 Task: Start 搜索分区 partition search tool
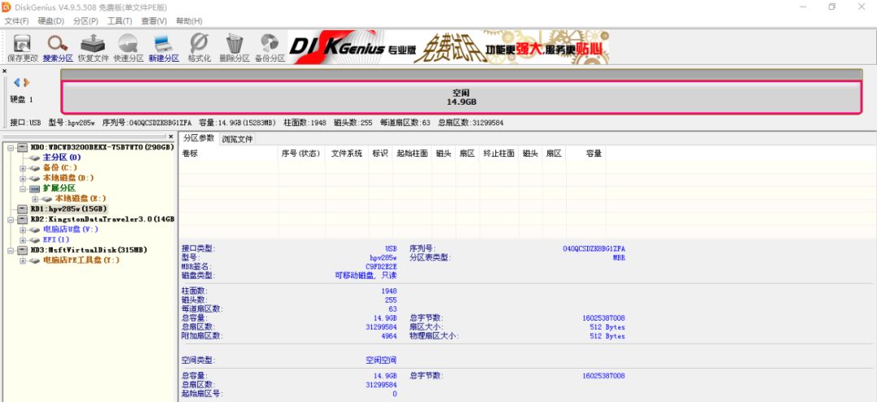click(x=58, y=48)
